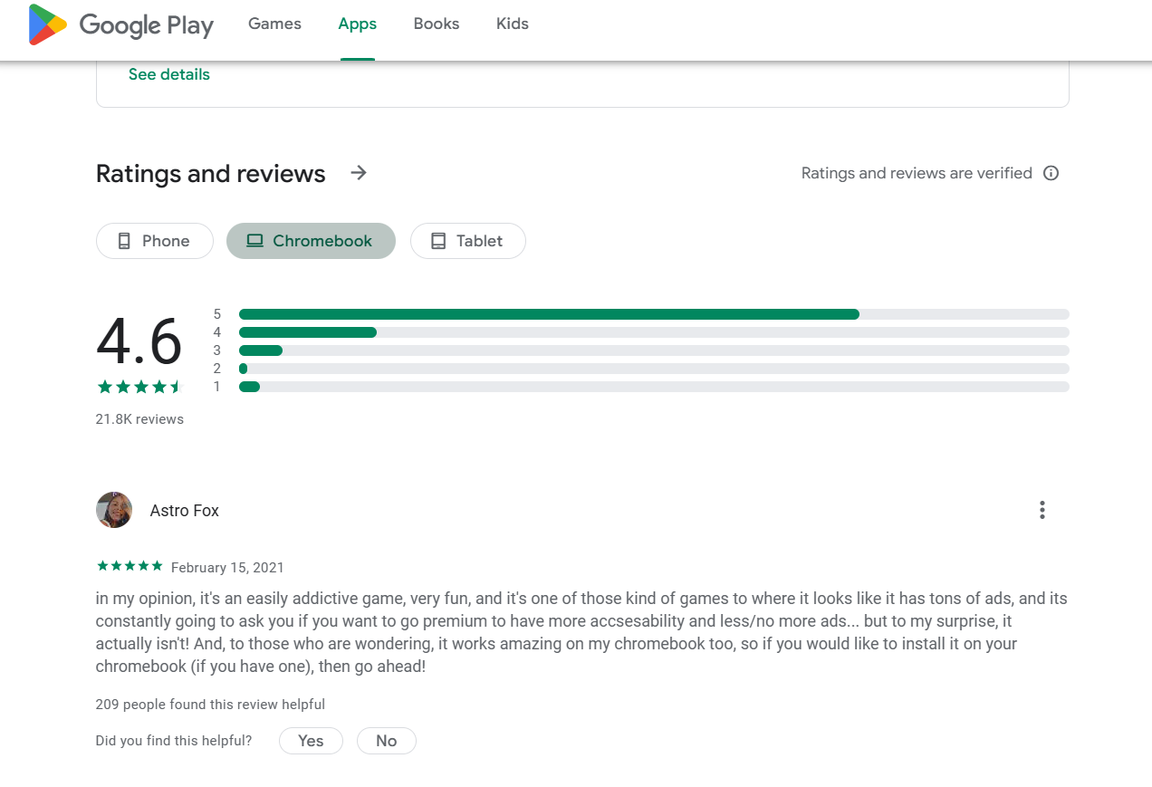This screenshot has width=1152, height=787.
Task: Click the Google Play logo icon
Action: (x=47, y=24)
